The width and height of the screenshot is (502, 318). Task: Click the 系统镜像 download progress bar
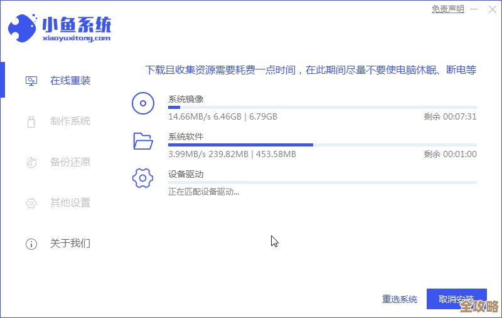[323, 107]
